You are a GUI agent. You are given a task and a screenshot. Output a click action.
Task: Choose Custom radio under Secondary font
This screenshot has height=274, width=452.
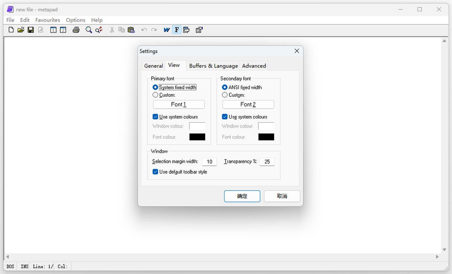click(225, 95)
